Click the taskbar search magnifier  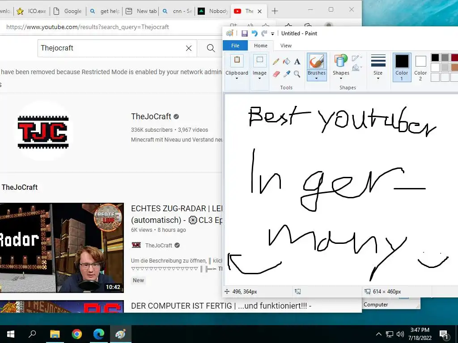coord(32,334)
